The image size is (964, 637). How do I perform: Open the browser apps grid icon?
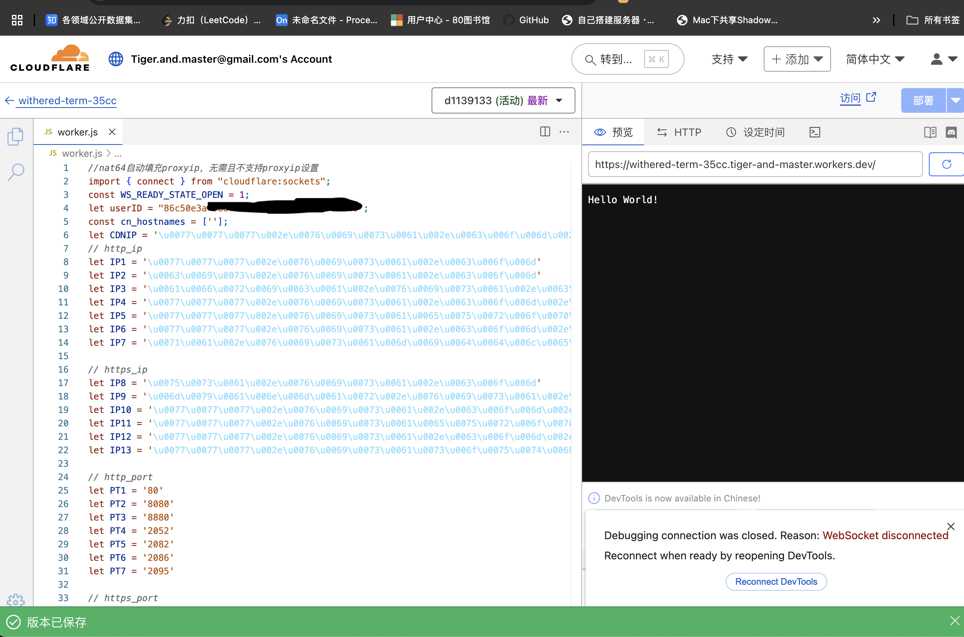click(17, 20)
